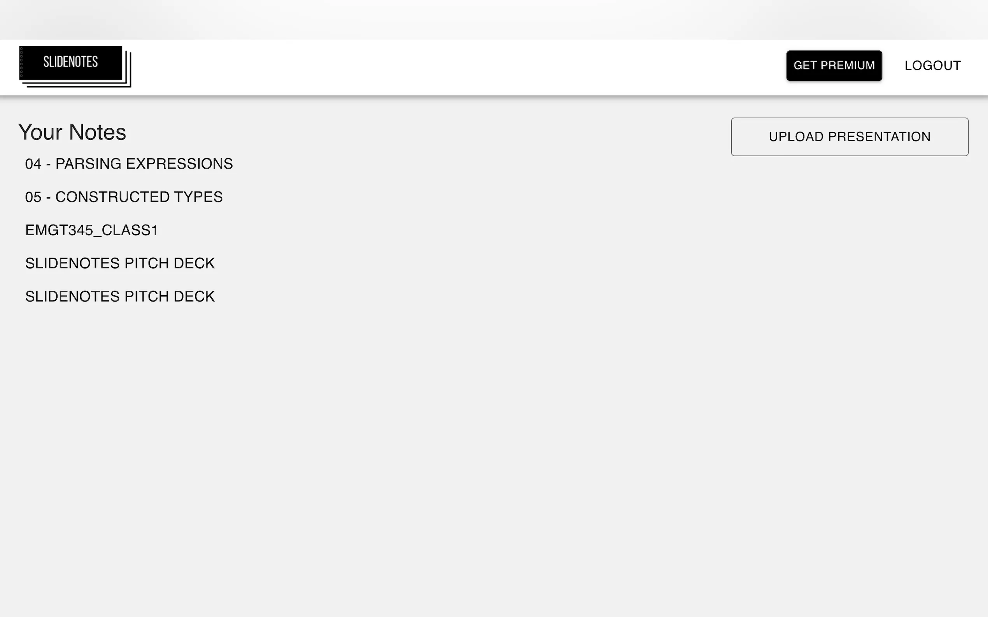988x617 pixels.
Task: Go home via the SlideNotes logo image
Action: (x=75, y=66)
